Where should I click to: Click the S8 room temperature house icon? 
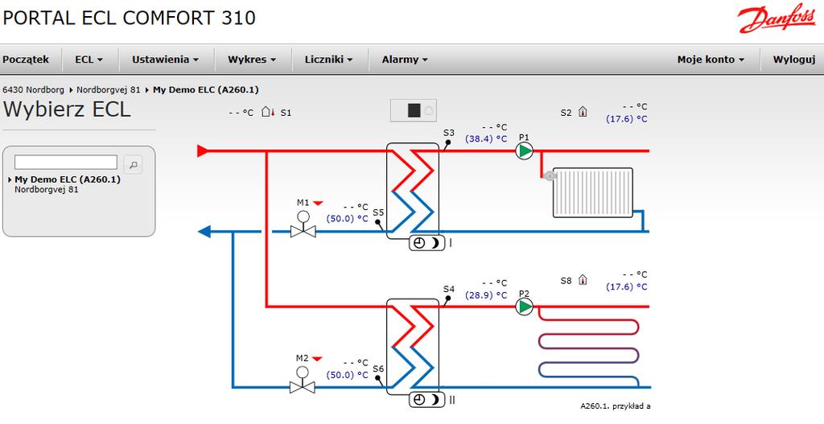click(x=583, y=280)
